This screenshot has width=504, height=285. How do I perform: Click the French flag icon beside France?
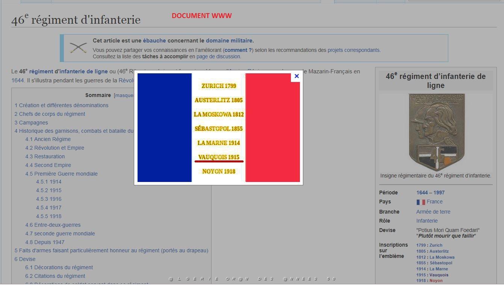(421, 202)
